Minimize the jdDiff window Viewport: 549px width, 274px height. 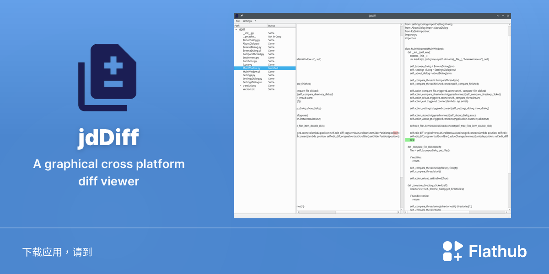point(499,16)
